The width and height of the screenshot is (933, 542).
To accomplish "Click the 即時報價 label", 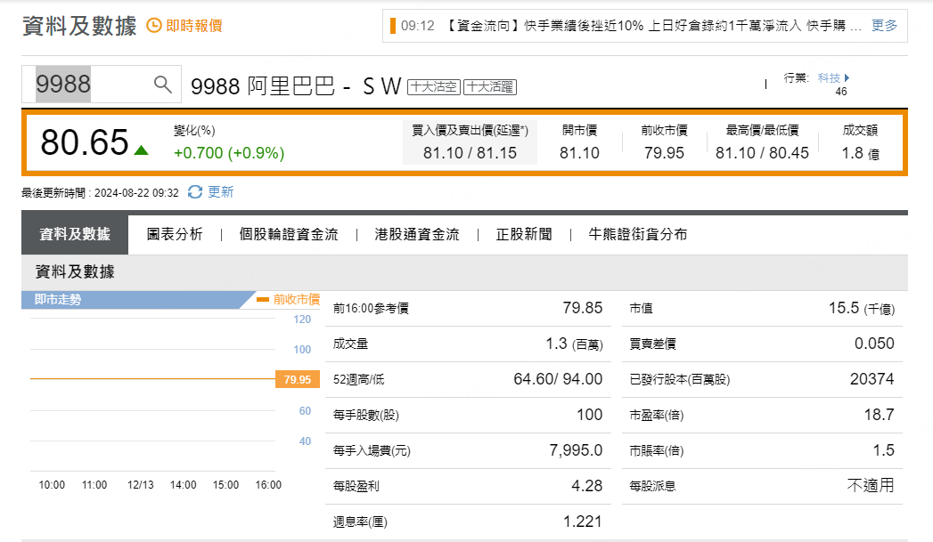I will pos(194,26).
